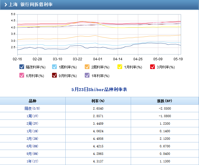
Task: Open the 9月(9M) rate link
Action: coord(32,154)
